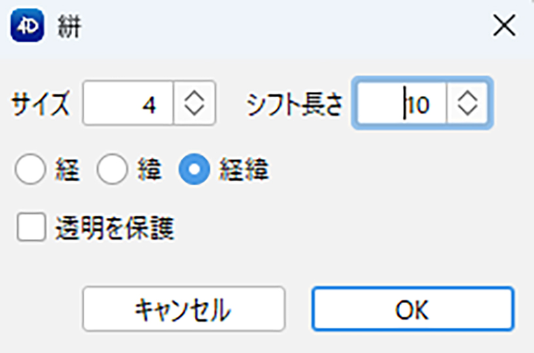This screenshot has width=534, height=353.
Task: Click the 経緯 label text
Action: click(x=244, y=169)
